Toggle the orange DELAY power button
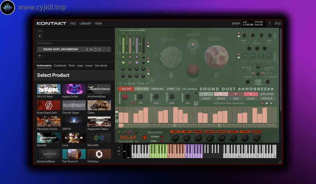 tap(144, 137)
